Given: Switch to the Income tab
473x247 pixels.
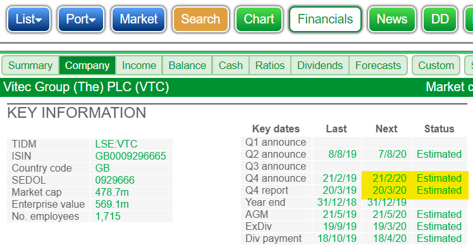Looking at the screenshot, I should [139, 65].
